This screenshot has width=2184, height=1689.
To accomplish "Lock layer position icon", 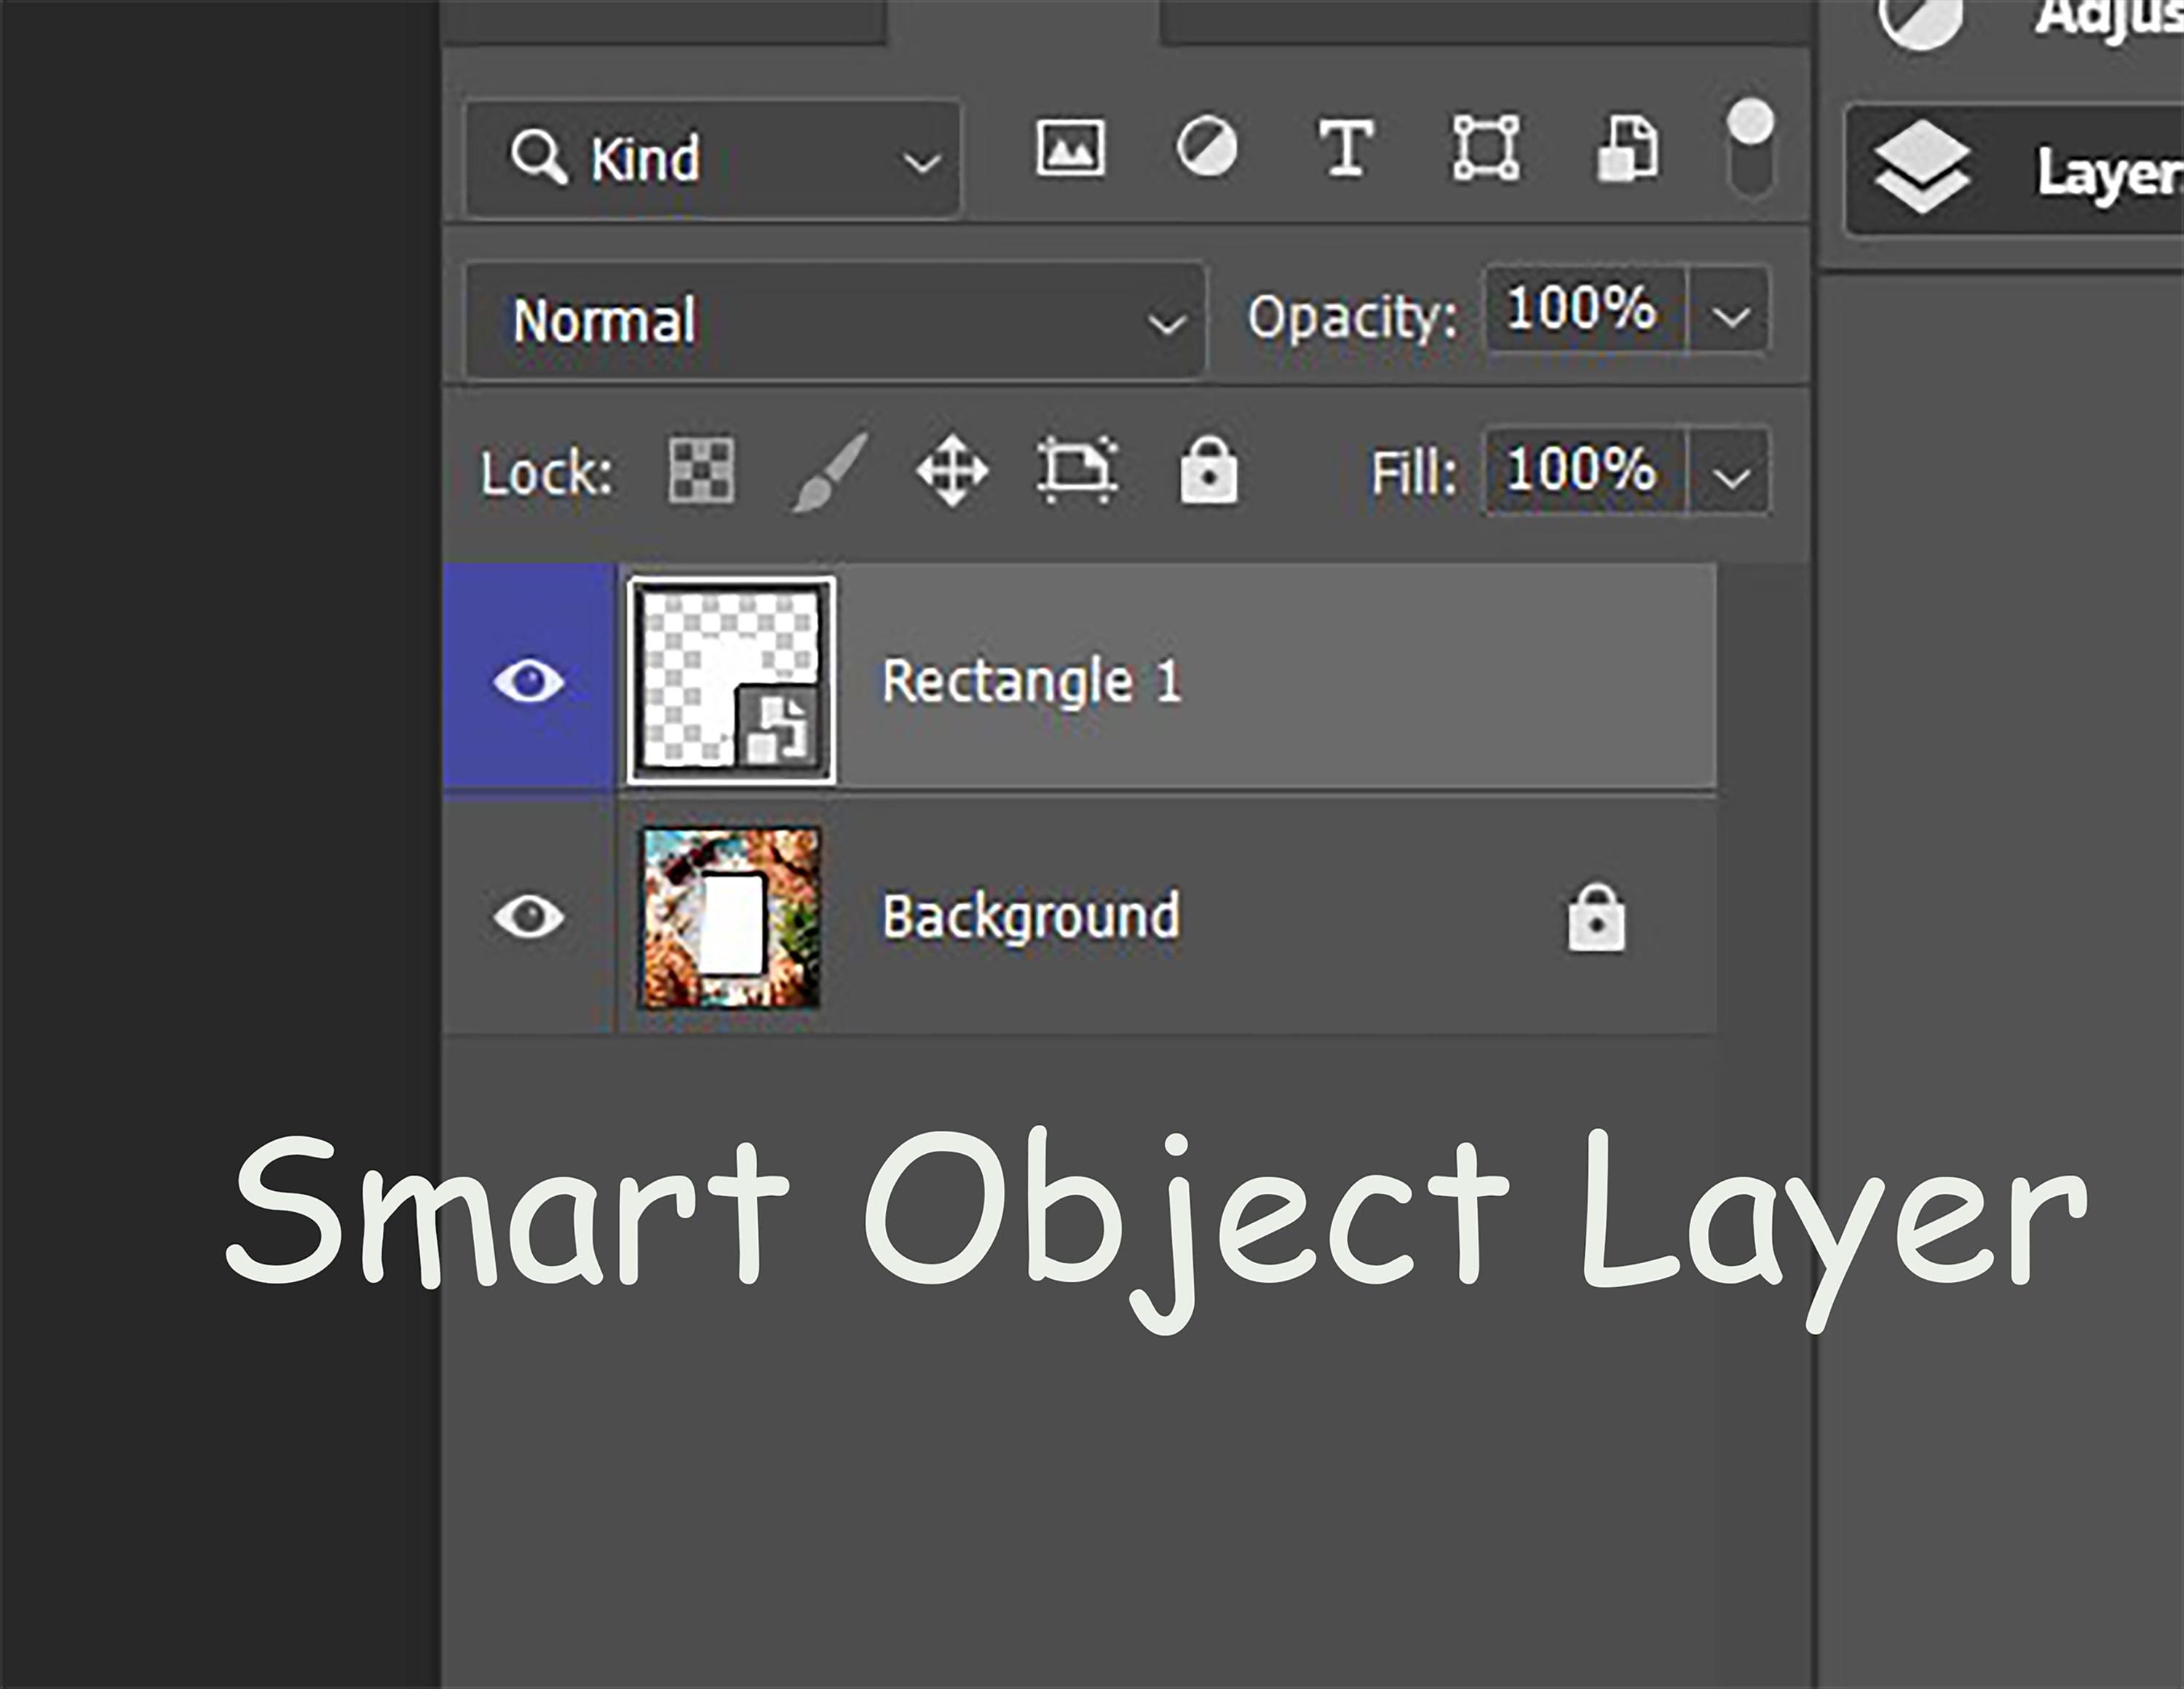I will 952,470.
